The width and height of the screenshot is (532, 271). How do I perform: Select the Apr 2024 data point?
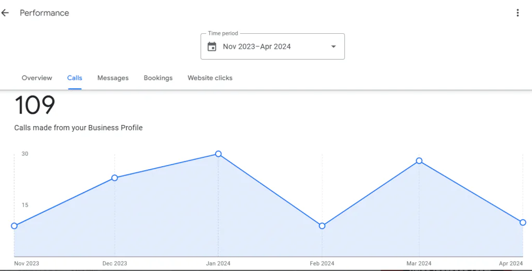click(x=523, y=222)
